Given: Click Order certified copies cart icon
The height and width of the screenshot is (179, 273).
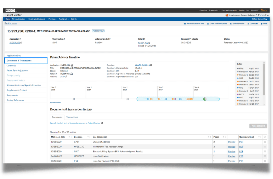Looking at the screenshot, I should tap(208, 24).
